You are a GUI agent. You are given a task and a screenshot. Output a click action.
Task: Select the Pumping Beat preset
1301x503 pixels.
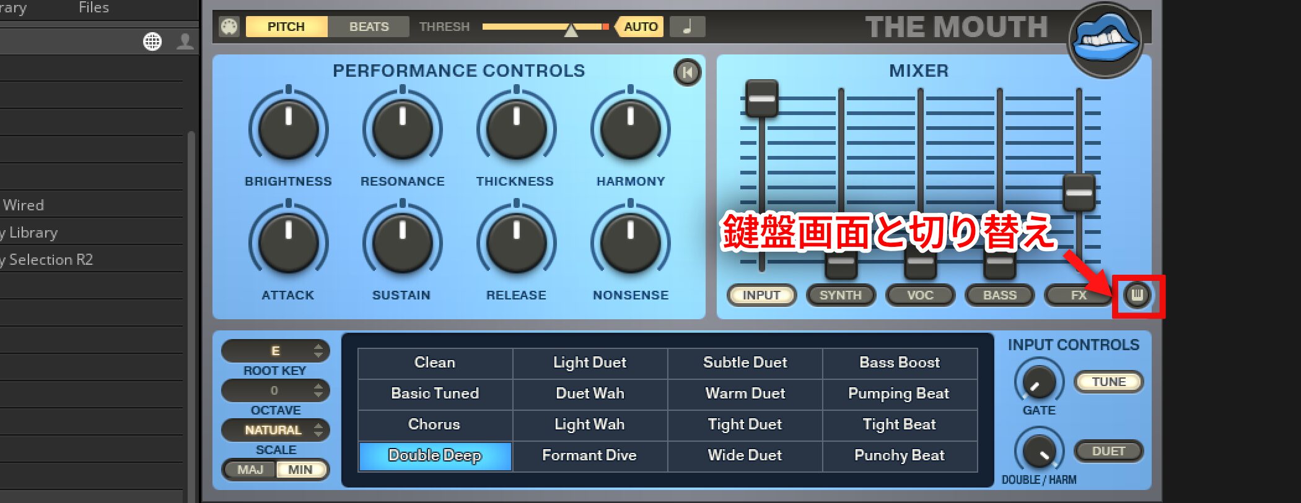point(900,393)
